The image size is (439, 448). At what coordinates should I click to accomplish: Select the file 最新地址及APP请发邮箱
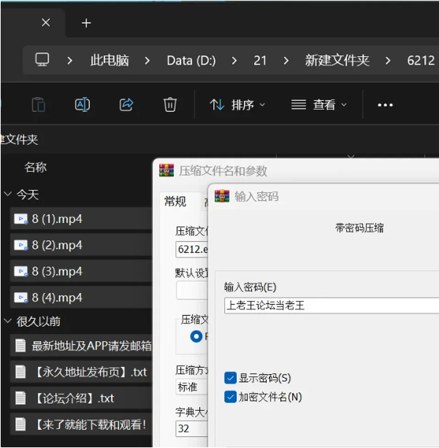(x=81, y=345)
